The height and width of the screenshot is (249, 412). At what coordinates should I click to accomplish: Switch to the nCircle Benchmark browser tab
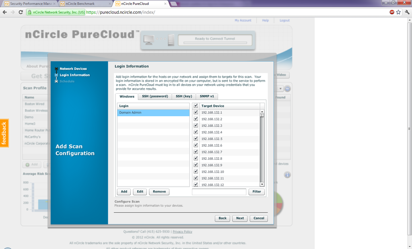coord(80,3)
